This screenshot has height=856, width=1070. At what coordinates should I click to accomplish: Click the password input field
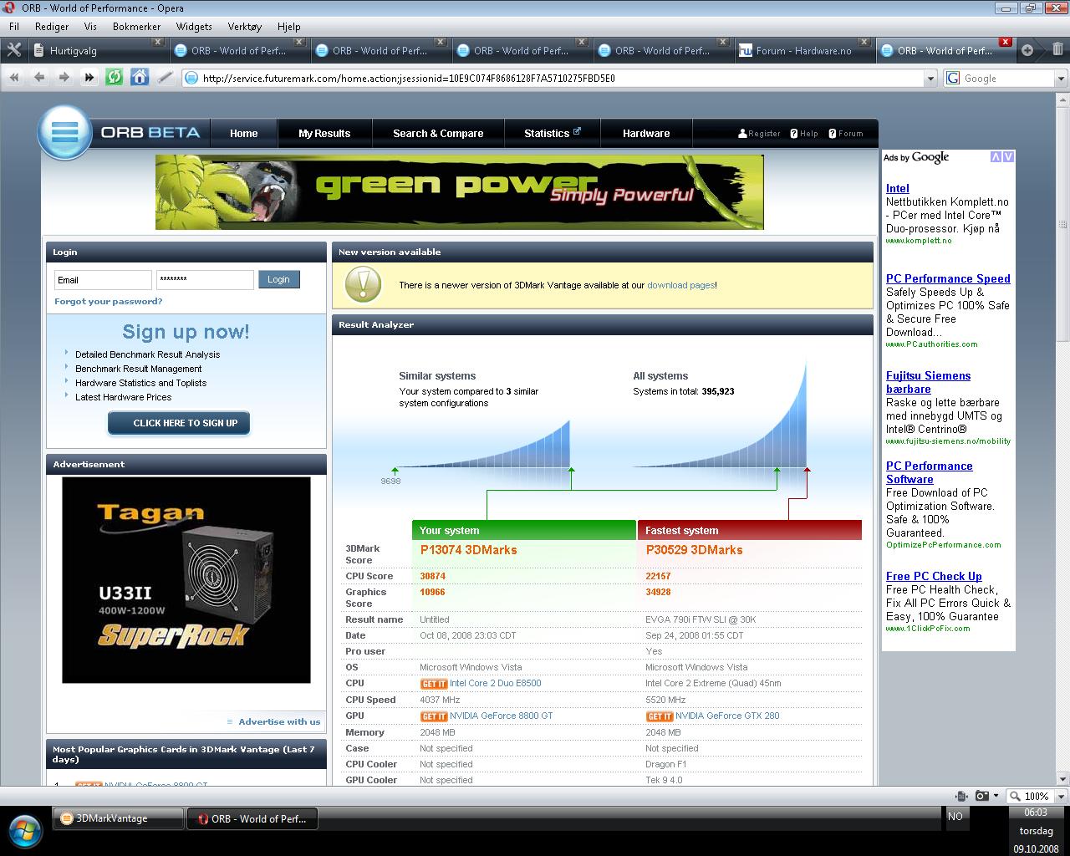(205, 280)
